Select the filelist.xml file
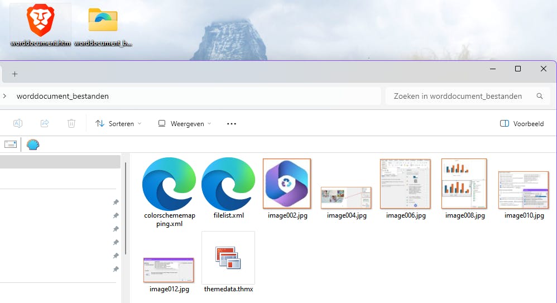Viewport: 557px width, 303px height. point(228,188)
